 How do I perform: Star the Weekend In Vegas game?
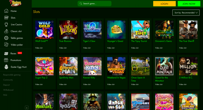[x=124, y=58]
